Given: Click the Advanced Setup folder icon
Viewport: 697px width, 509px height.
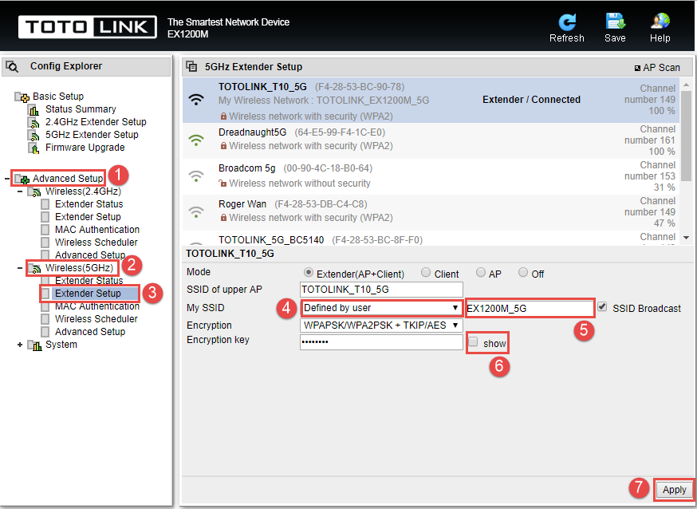Looking at the screenshot, I should (22, 179).
